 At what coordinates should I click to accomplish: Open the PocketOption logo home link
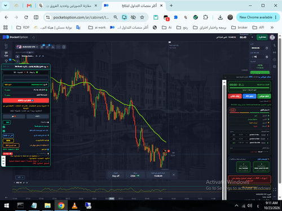pos(15,37)
